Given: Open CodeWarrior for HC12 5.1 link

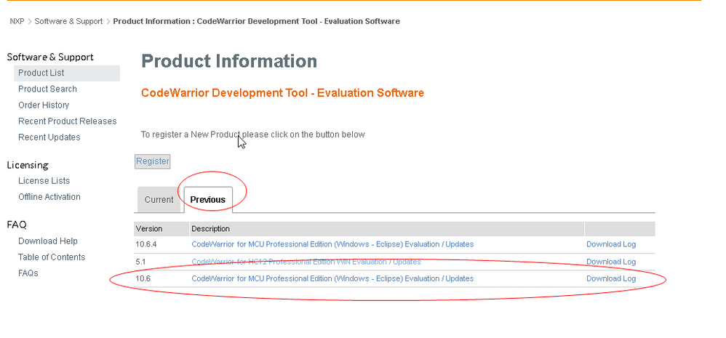Looking at the screenshot, I should coord(306,262).
